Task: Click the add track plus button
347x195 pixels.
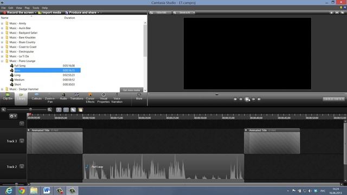Action: click(x=22, y=123)
